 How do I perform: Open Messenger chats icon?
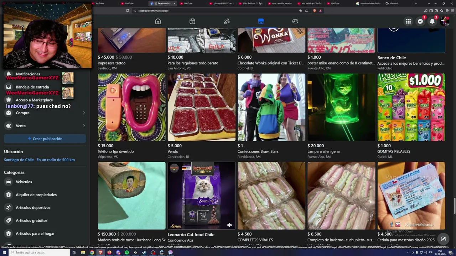tap(420, 21)
